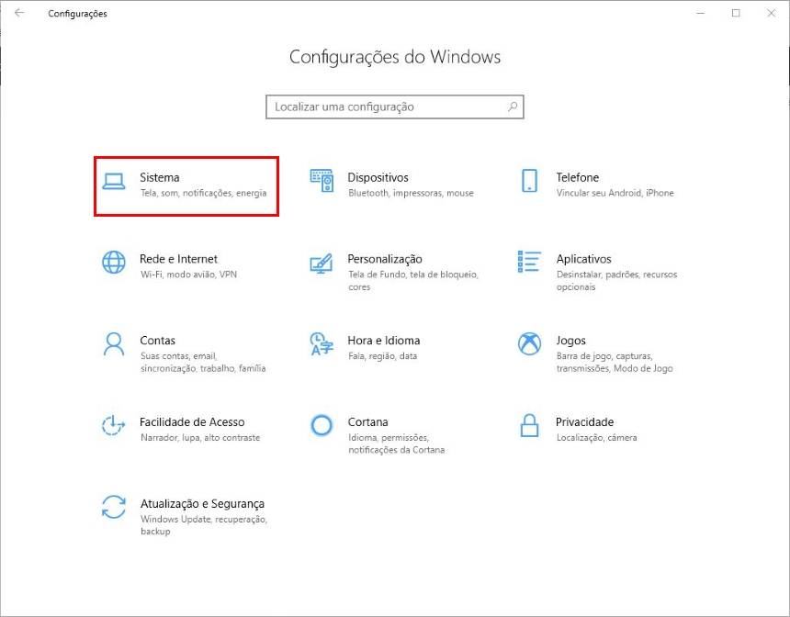Click the 'Configurações' window title text
This screenshot has height=617, width=790.
77,14
